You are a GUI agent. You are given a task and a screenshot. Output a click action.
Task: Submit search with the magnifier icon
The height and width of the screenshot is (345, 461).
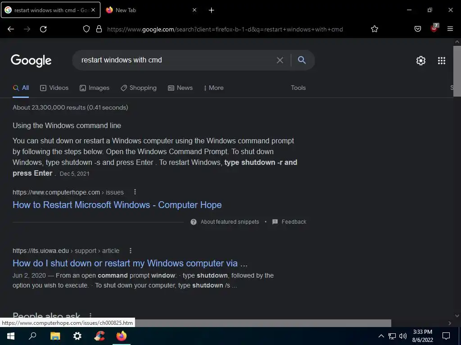(x=302, y=60)
